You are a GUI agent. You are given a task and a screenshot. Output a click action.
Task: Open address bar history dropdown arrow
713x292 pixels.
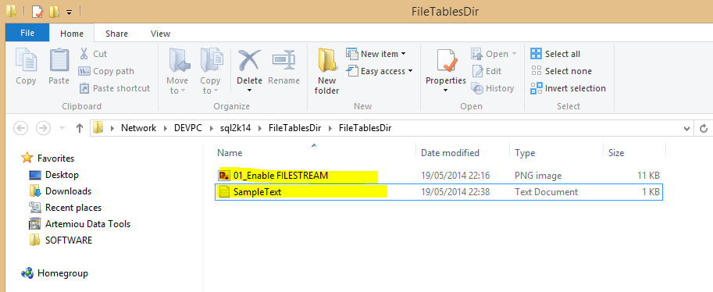coord(686,128)
